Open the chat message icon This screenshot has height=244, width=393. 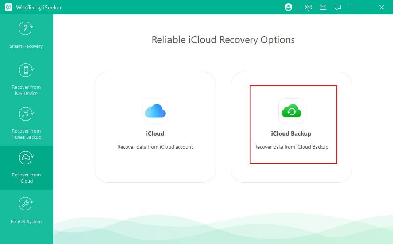338,7
